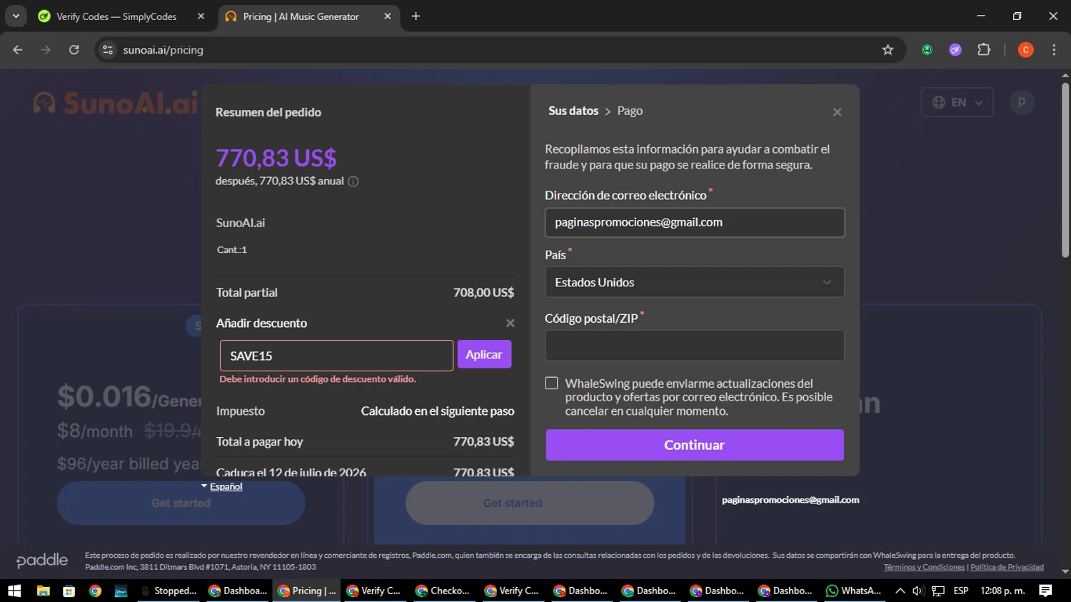
Task: Apply the discount code with Aplicar
Action: 484,355
